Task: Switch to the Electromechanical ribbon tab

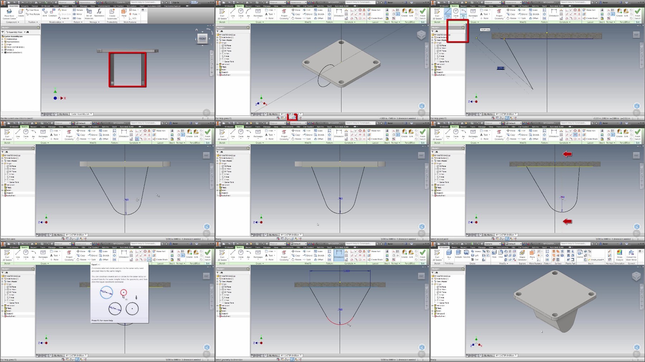Action: (172, 6)
